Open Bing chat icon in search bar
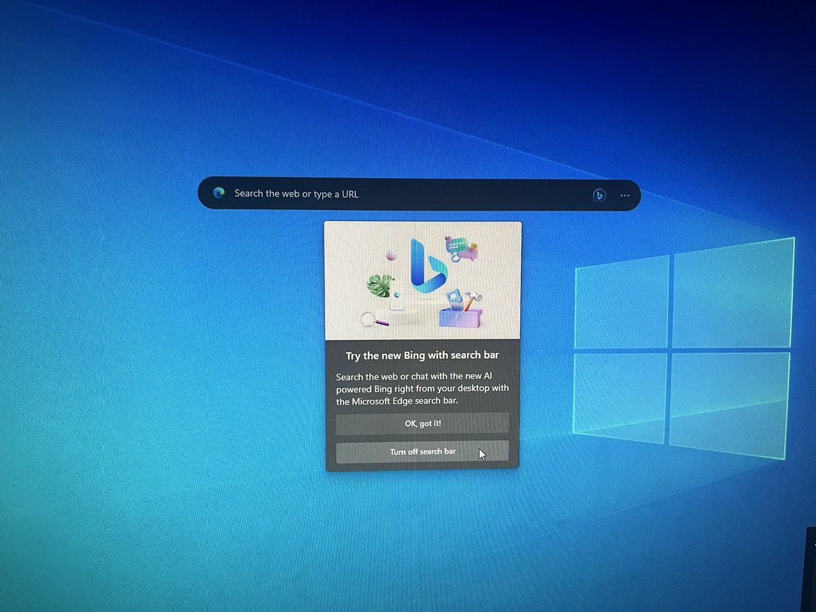This screenshot has width=816, height=612. 598,195
